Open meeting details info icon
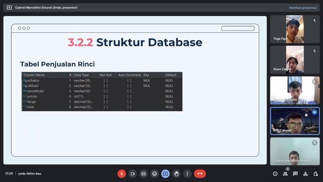 click(275, 174)
